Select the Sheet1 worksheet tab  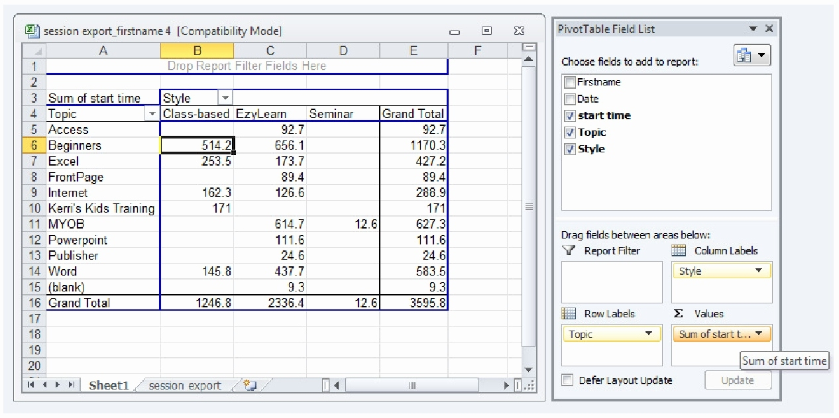click(108, 386)
